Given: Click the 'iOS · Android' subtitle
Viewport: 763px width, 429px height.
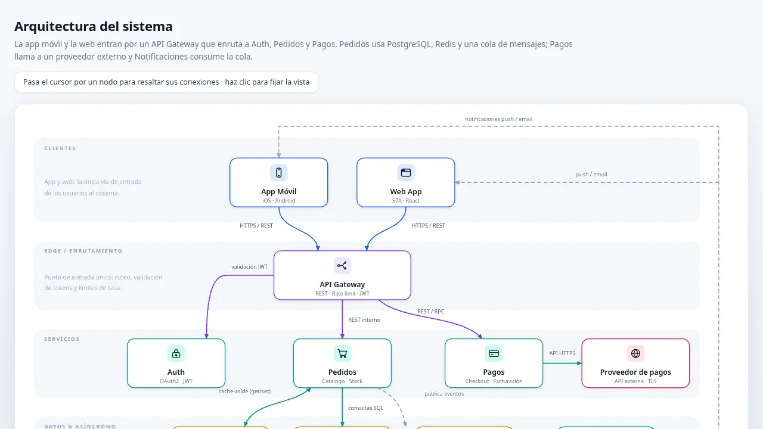Looking at the screenshot, I should coord(279,201).
